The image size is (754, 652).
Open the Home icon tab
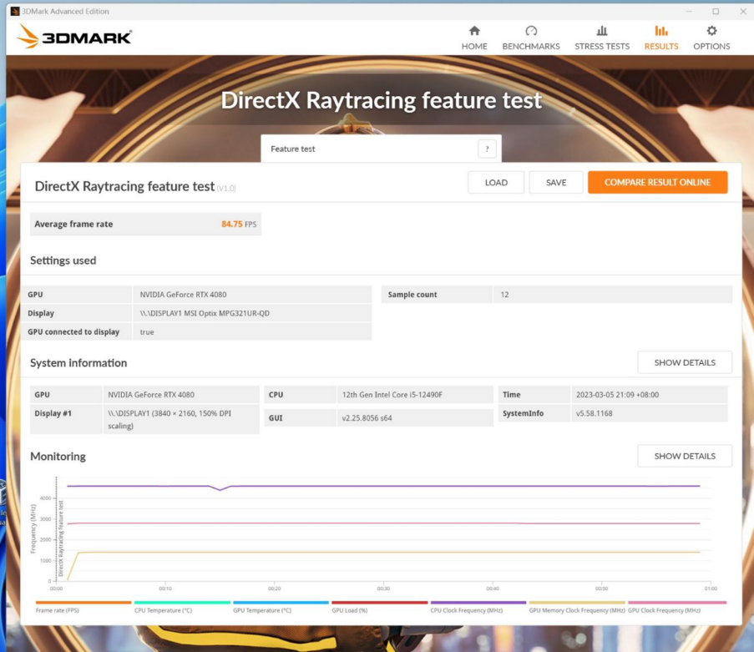coord(474,31)
